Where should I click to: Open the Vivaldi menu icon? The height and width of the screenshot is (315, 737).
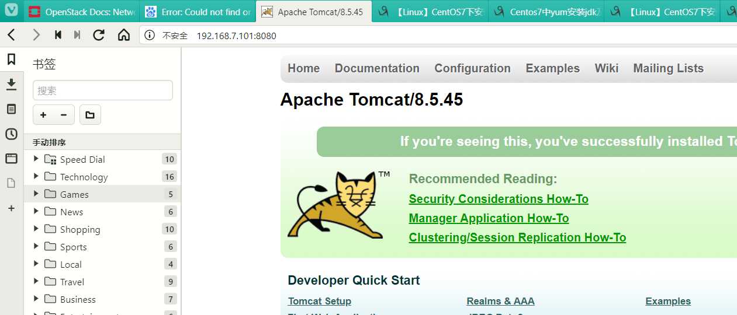pos(11,11)
